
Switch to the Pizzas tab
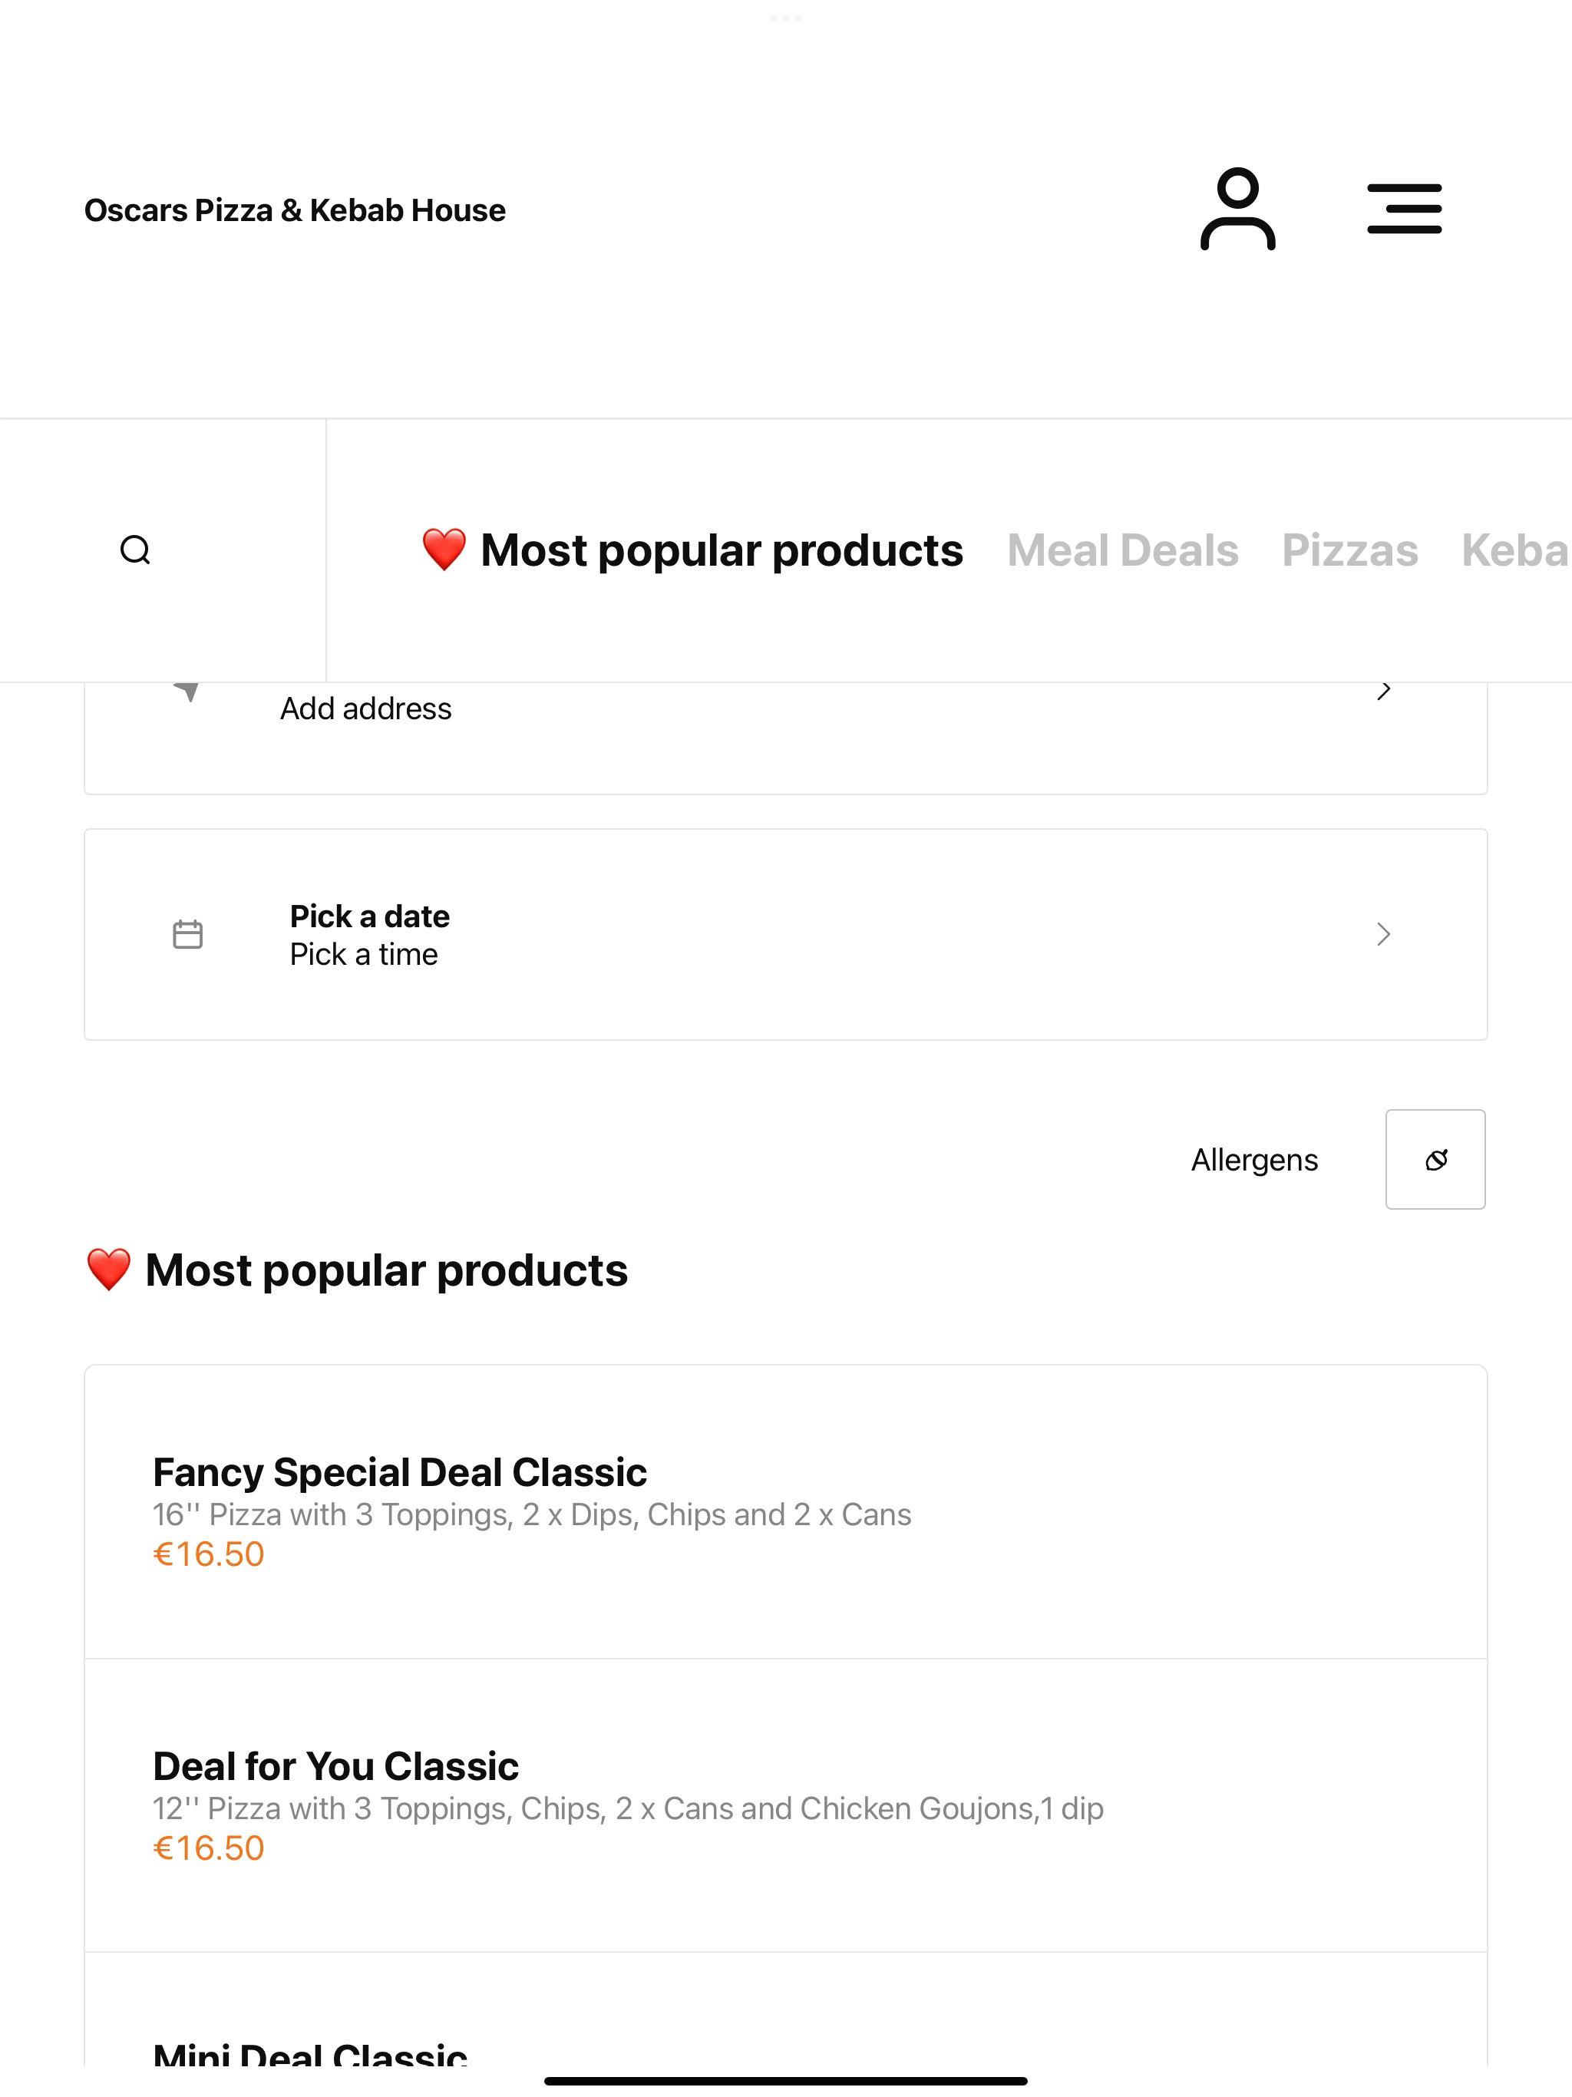tap(1350, 551)
